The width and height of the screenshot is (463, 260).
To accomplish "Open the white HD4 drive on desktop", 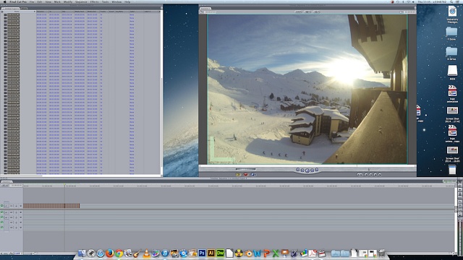I will coord(452,72).
